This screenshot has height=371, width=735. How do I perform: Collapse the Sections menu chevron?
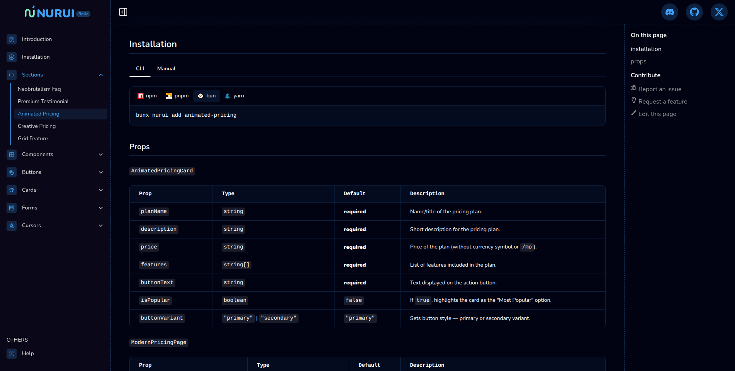(101, 75)
